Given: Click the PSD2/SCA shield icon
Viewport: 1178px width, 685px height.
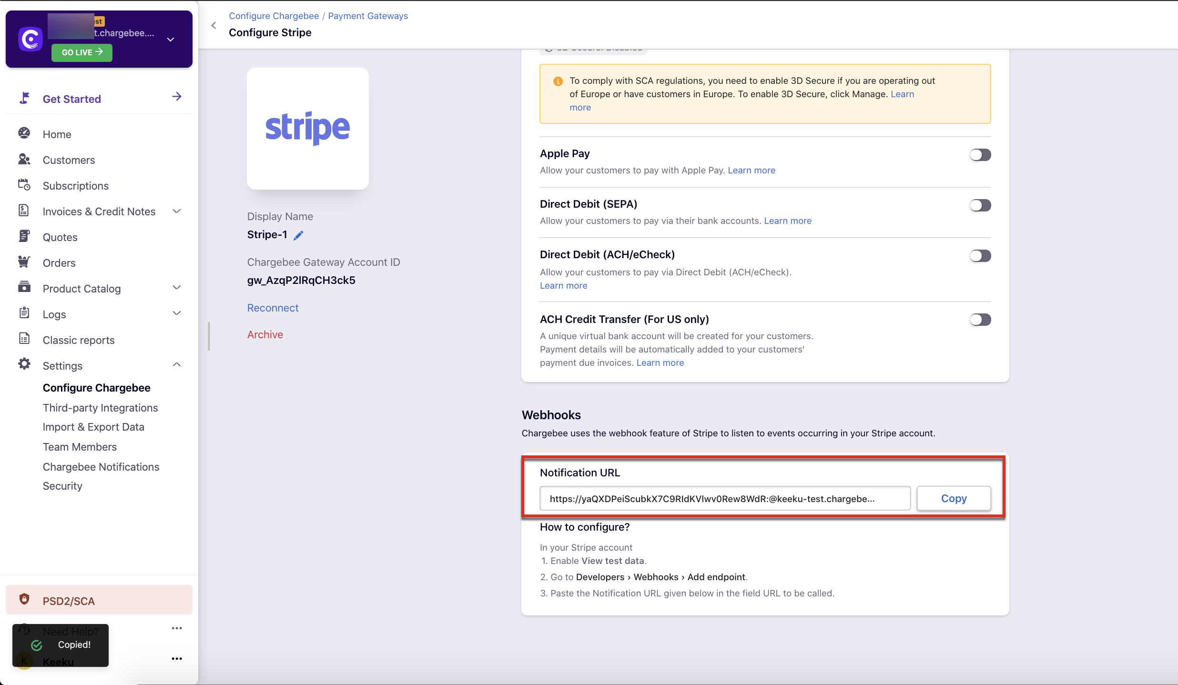Looking at the screenshot, I should click(24, 599).
